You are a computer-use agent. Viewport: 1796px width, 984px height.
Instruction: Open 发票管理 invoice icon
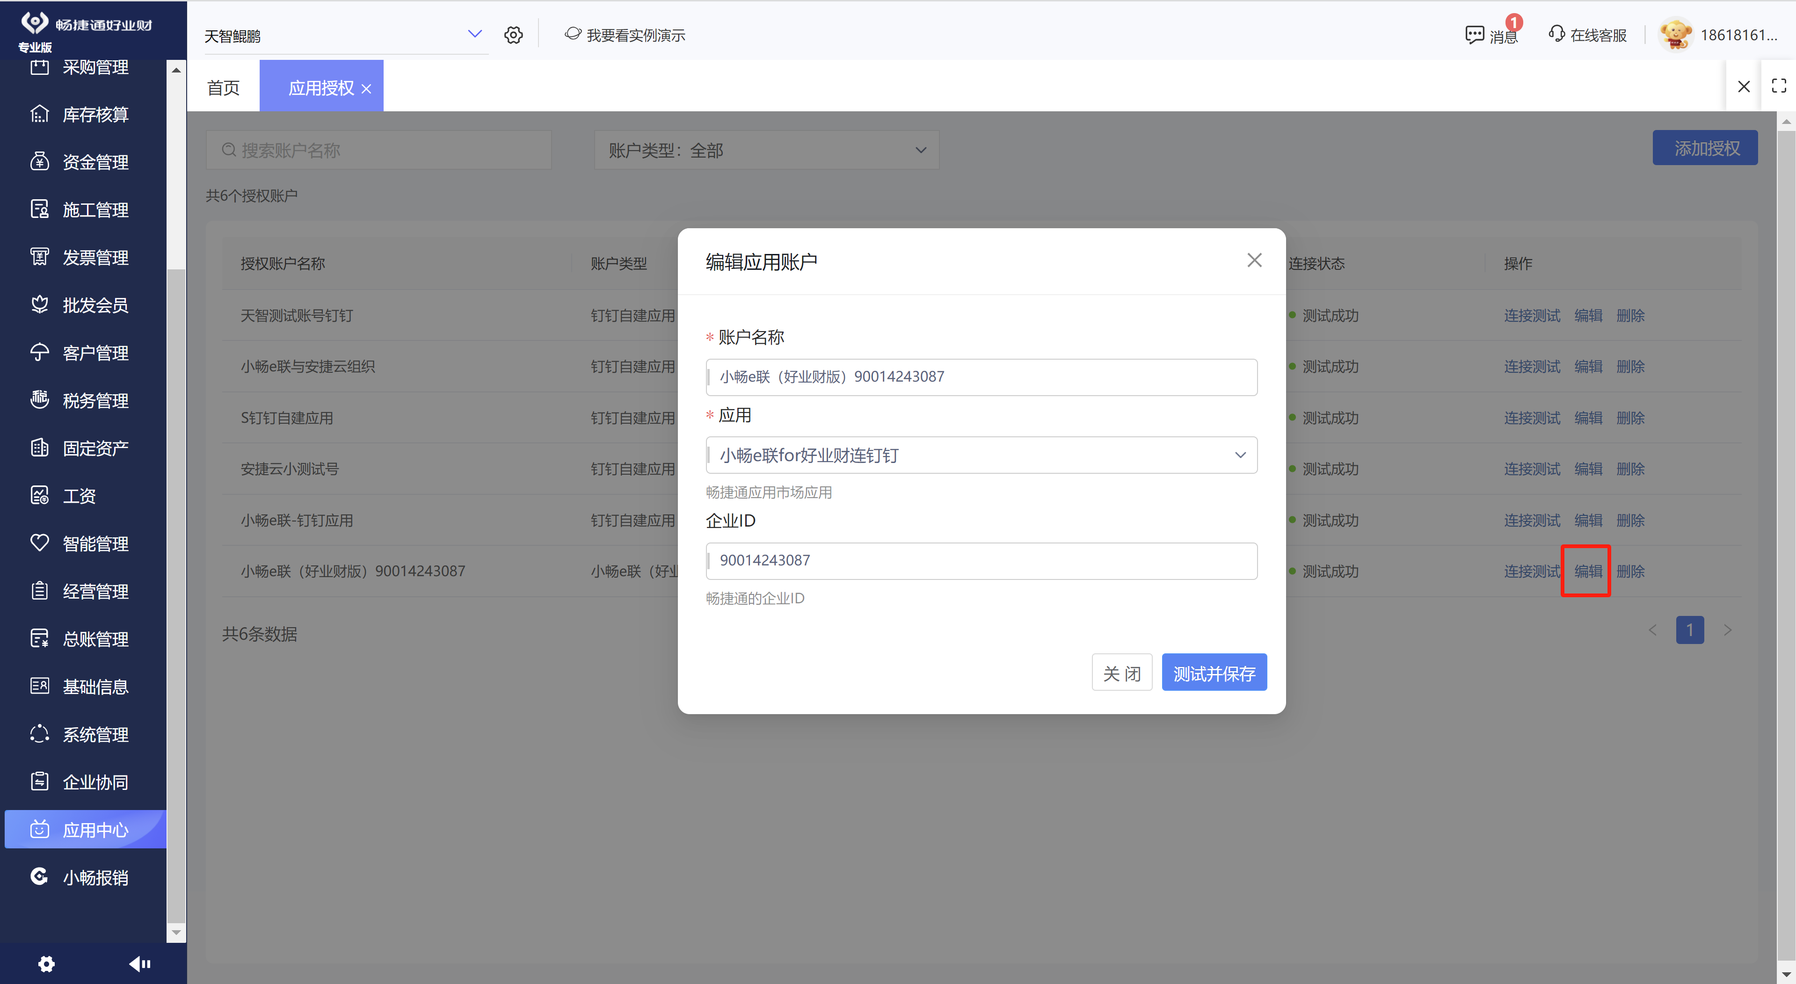pyautogui.click(x=40, y=257)
